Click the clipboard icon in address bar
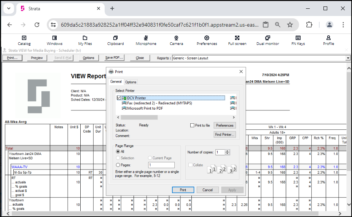Screen dimensions: 352x217 tap(266, 25)
